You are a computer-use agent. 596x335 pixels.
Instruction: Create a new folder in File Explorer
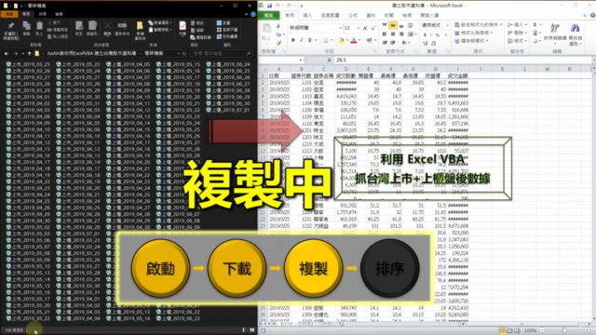pyautogui.click(x=140, y=31)
